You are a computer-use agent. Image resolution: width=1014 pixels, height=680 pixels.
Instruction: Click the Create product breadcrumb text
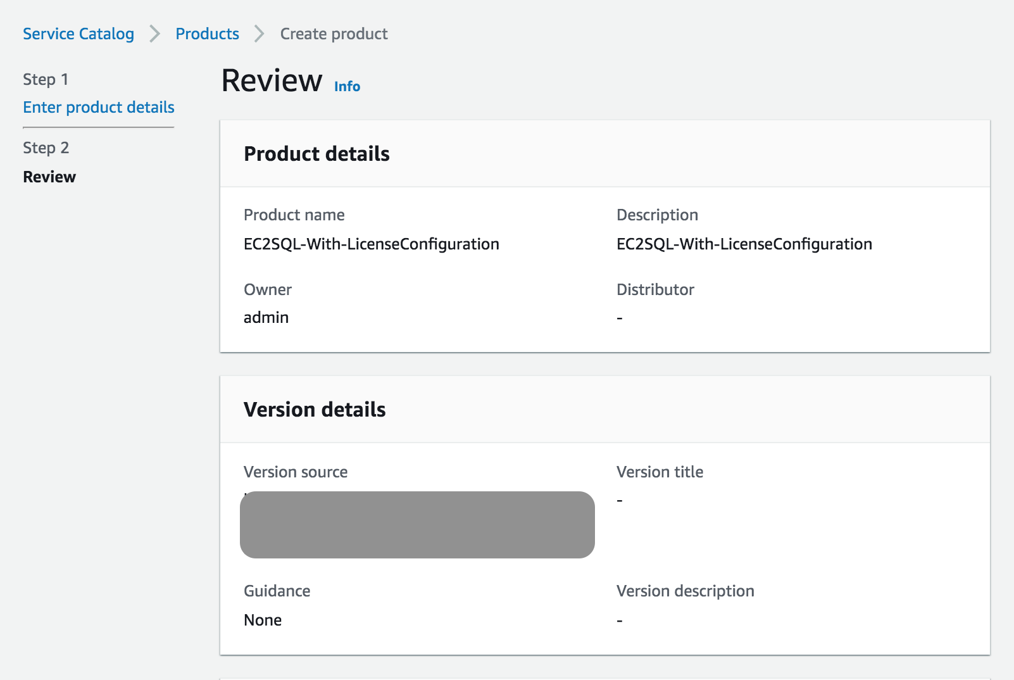click(334, 34)
